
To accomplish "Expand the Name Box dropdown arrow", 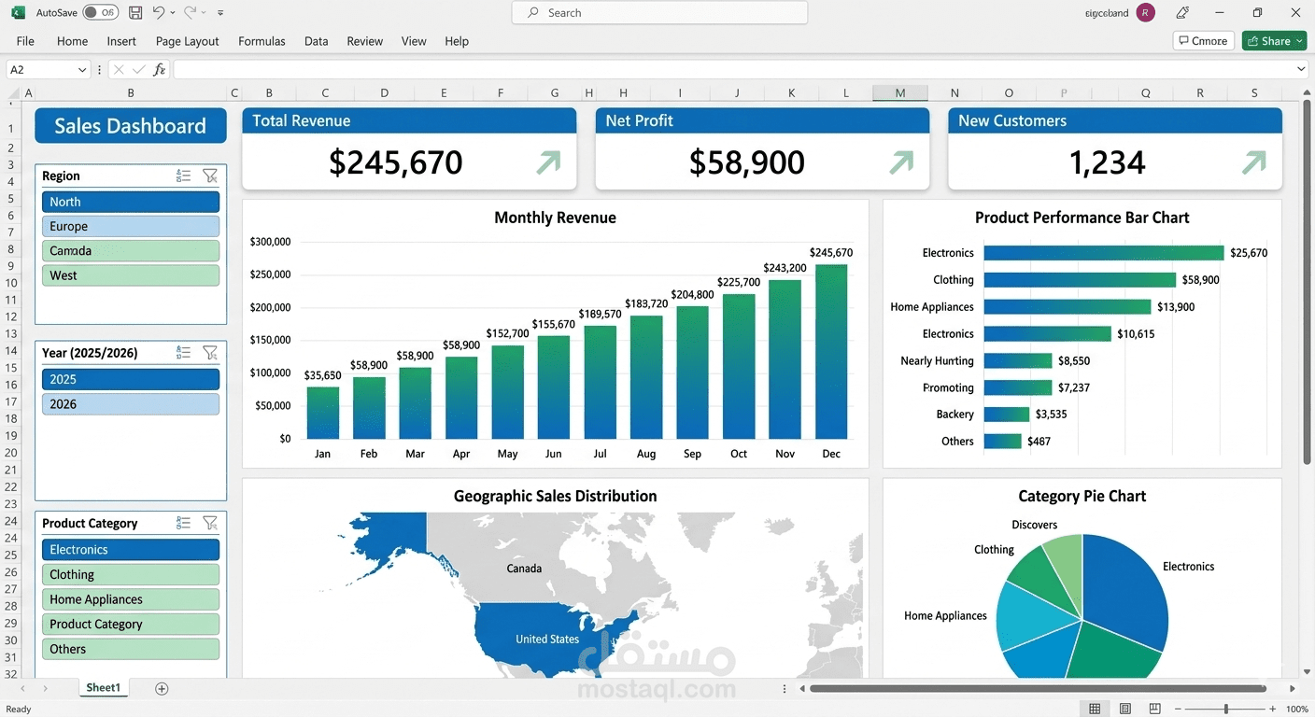I will pos(83,69).
